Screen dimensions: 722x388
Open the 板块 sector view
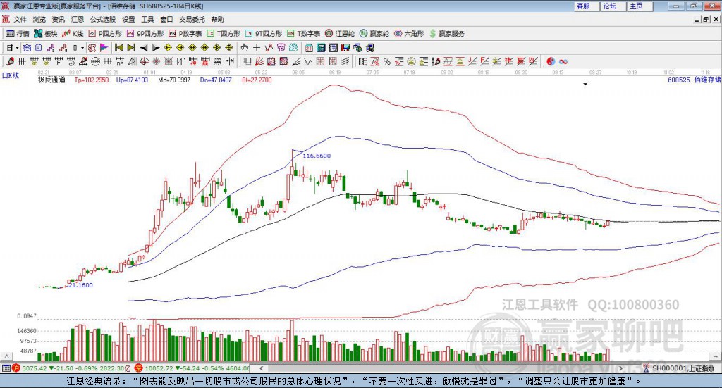[45, 34]
